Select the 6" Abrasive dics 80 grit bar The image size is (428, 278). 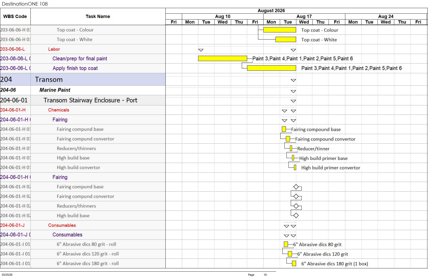coord(286,244)
